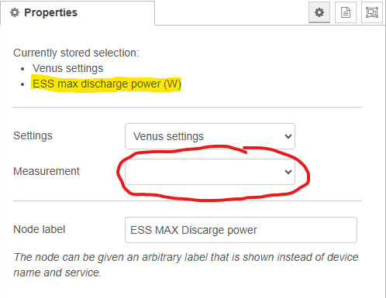The width and height of the screenshot is (386, 298).
Task: Click the Measurement field label
Action: tap(47, 171)
